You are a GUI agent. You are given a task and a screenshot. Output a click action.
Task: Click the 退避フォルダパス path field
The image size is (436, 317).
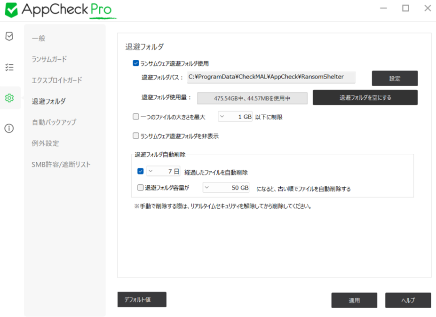270,77
